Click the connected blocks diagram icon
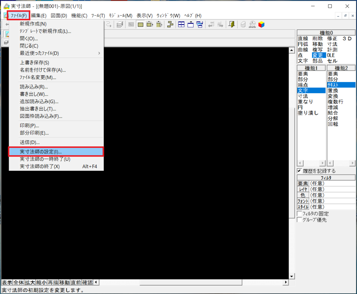357x294 pixels. point(170,24)
